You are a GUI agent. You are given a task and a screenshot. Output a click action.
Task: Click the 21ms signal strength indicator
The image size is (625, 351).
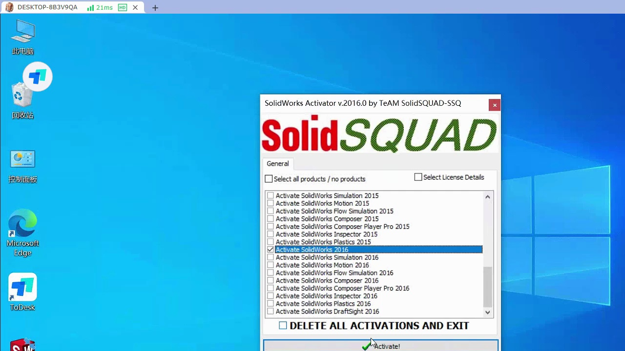point(100,7)
